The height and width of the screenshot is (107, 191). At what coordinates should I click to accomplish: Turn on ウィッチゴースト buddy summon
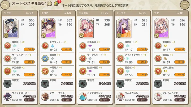click(29, 100)
